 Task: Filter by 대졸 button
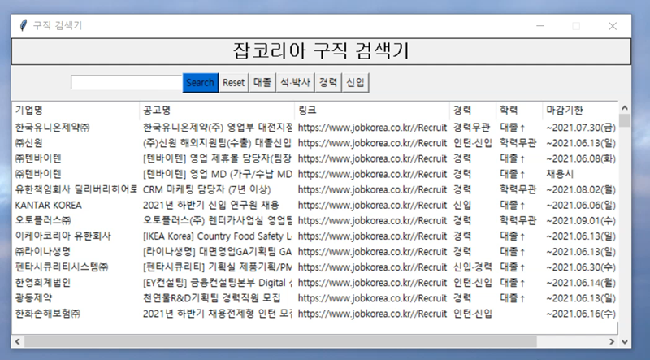(262, 82)
